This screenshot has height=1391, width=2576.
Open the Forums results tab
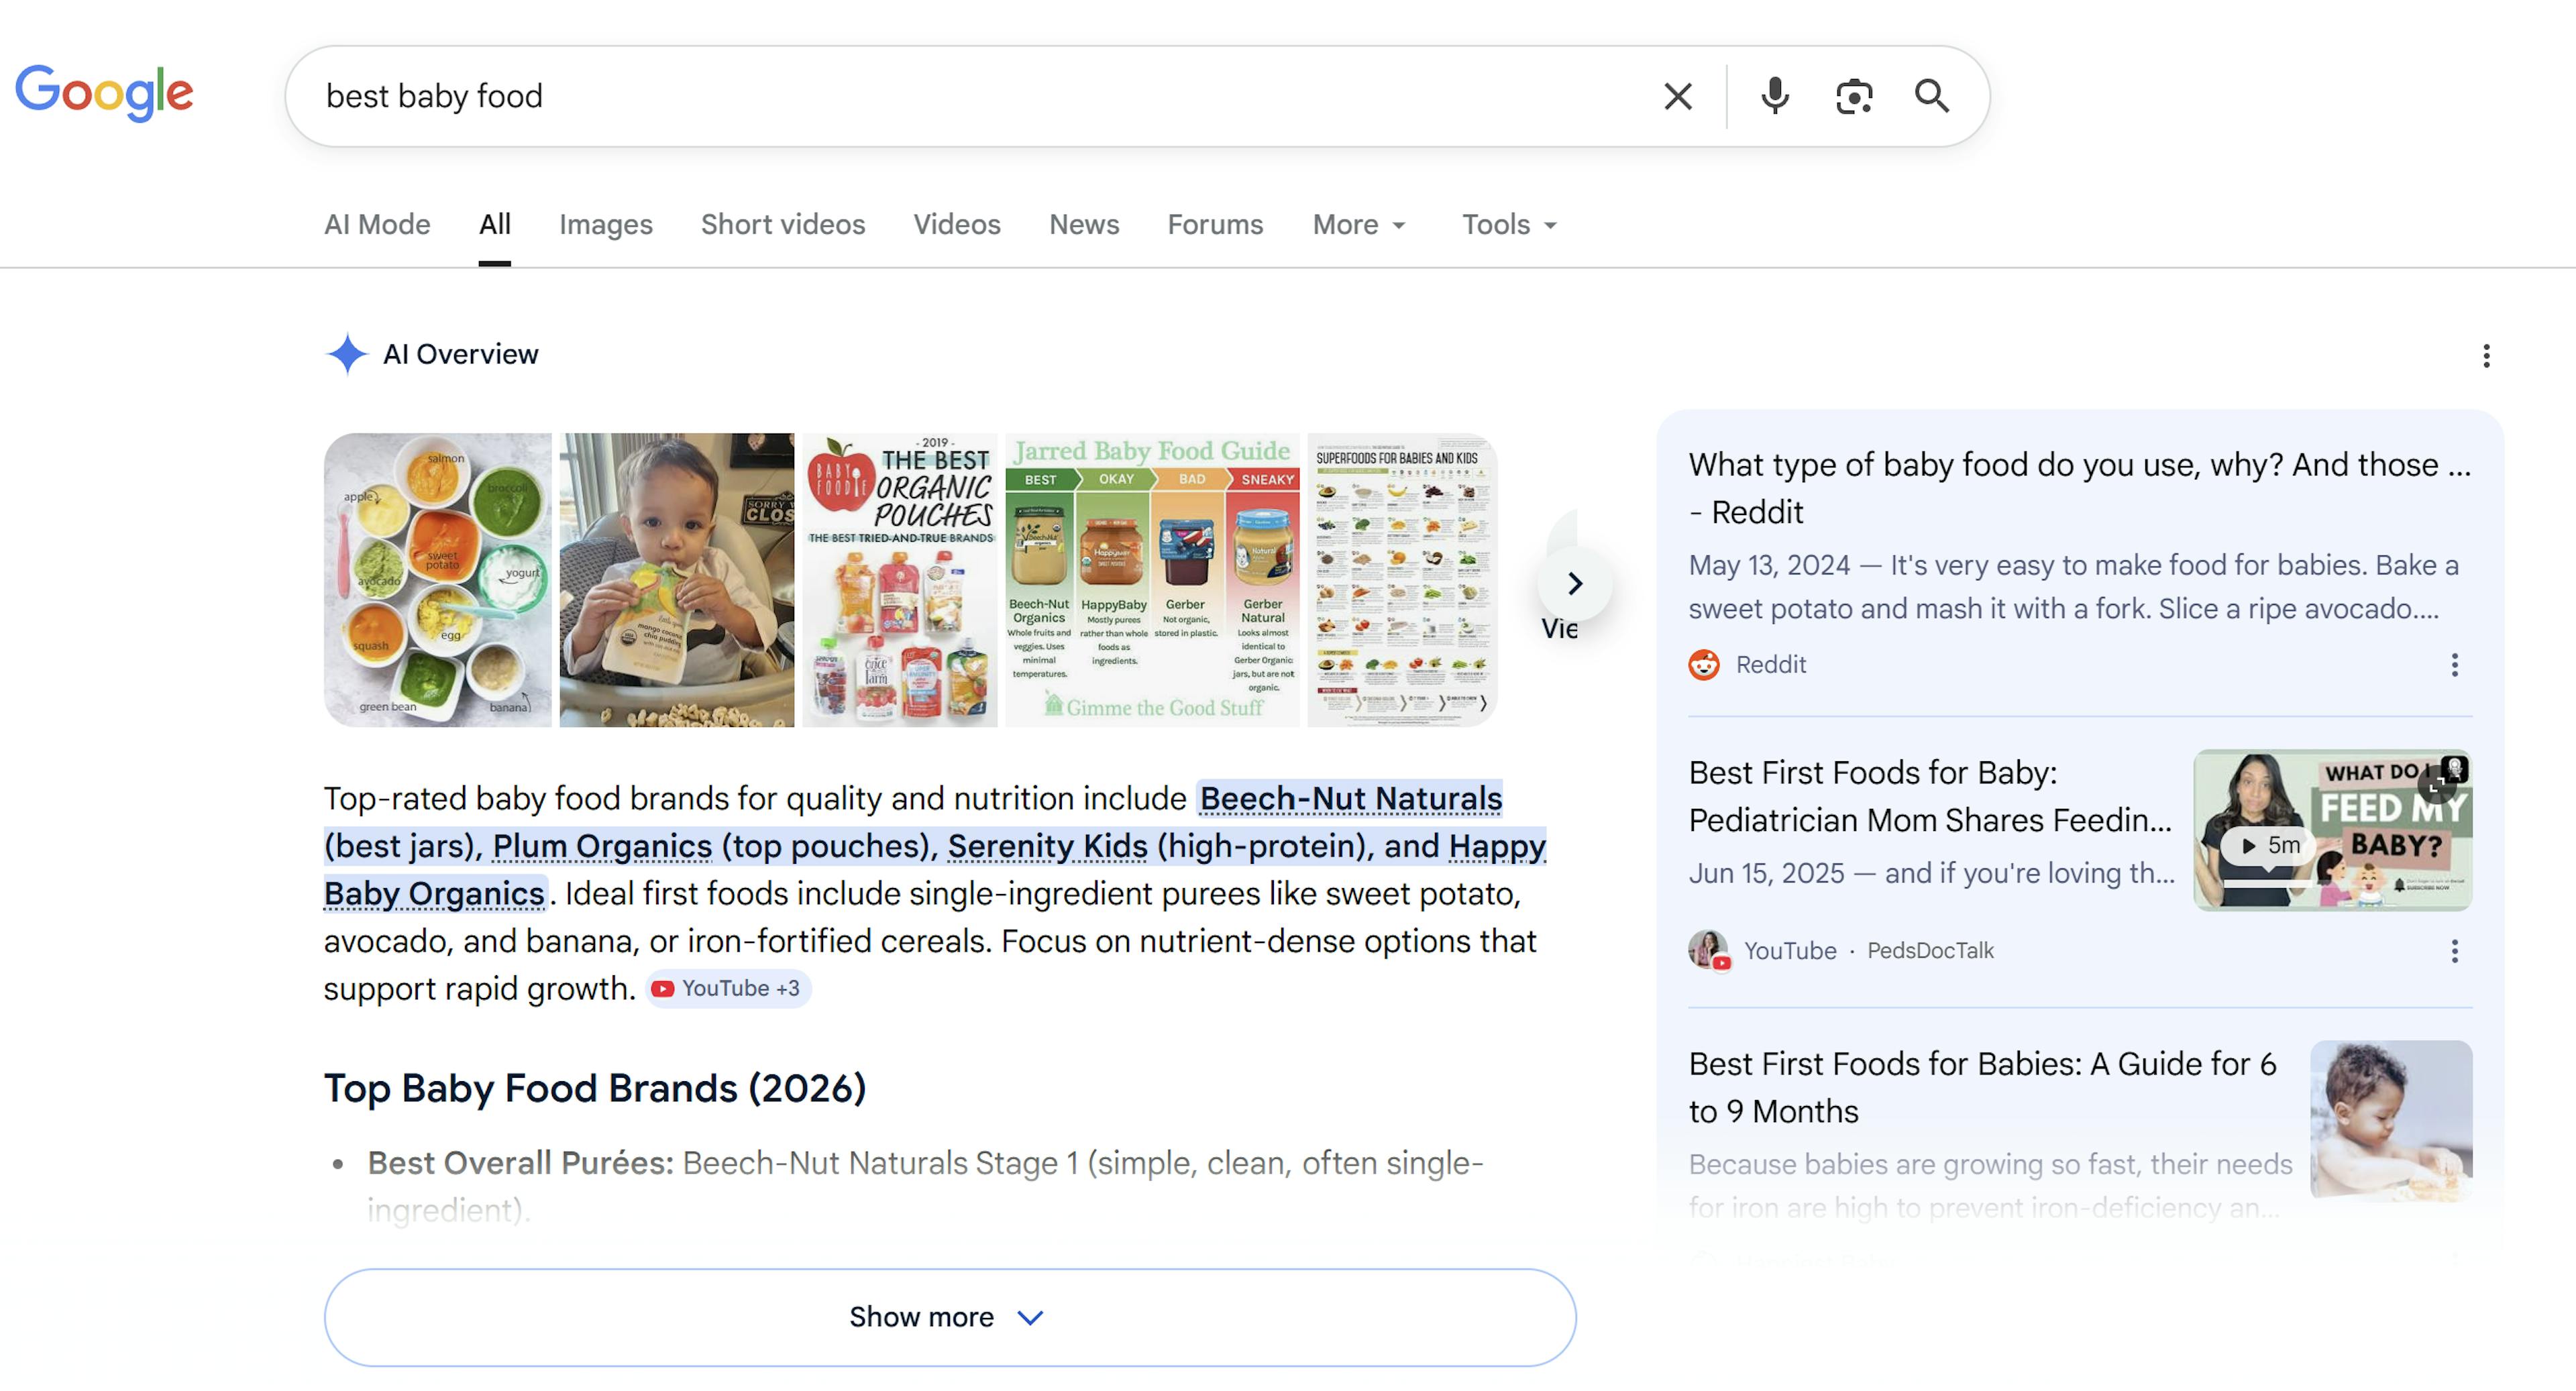pyautogui.click(x=1215, y=225)
